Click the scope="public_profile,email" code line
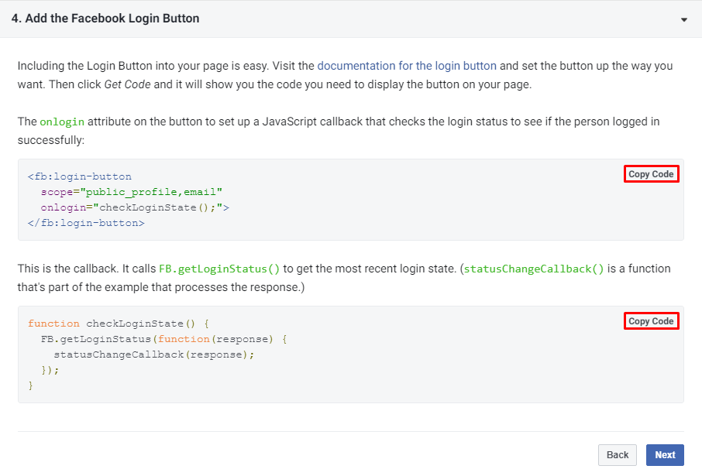Viewport: 702px width, 476px height. pos(132,192)
